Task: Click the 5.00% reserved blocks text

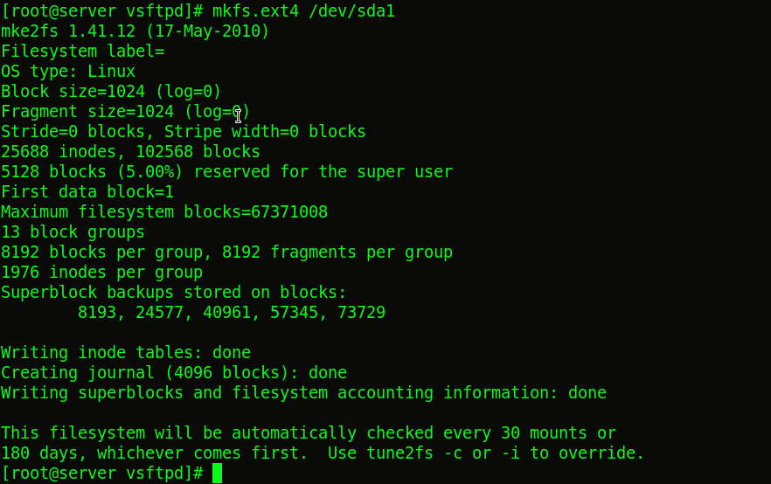Action: point(150,172)
